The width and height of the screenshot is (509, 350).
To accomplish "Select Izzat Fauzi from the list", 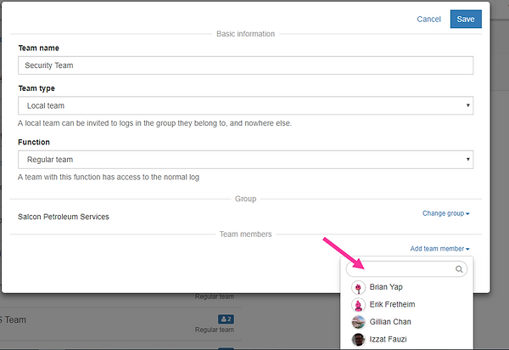I will point(406,340).
